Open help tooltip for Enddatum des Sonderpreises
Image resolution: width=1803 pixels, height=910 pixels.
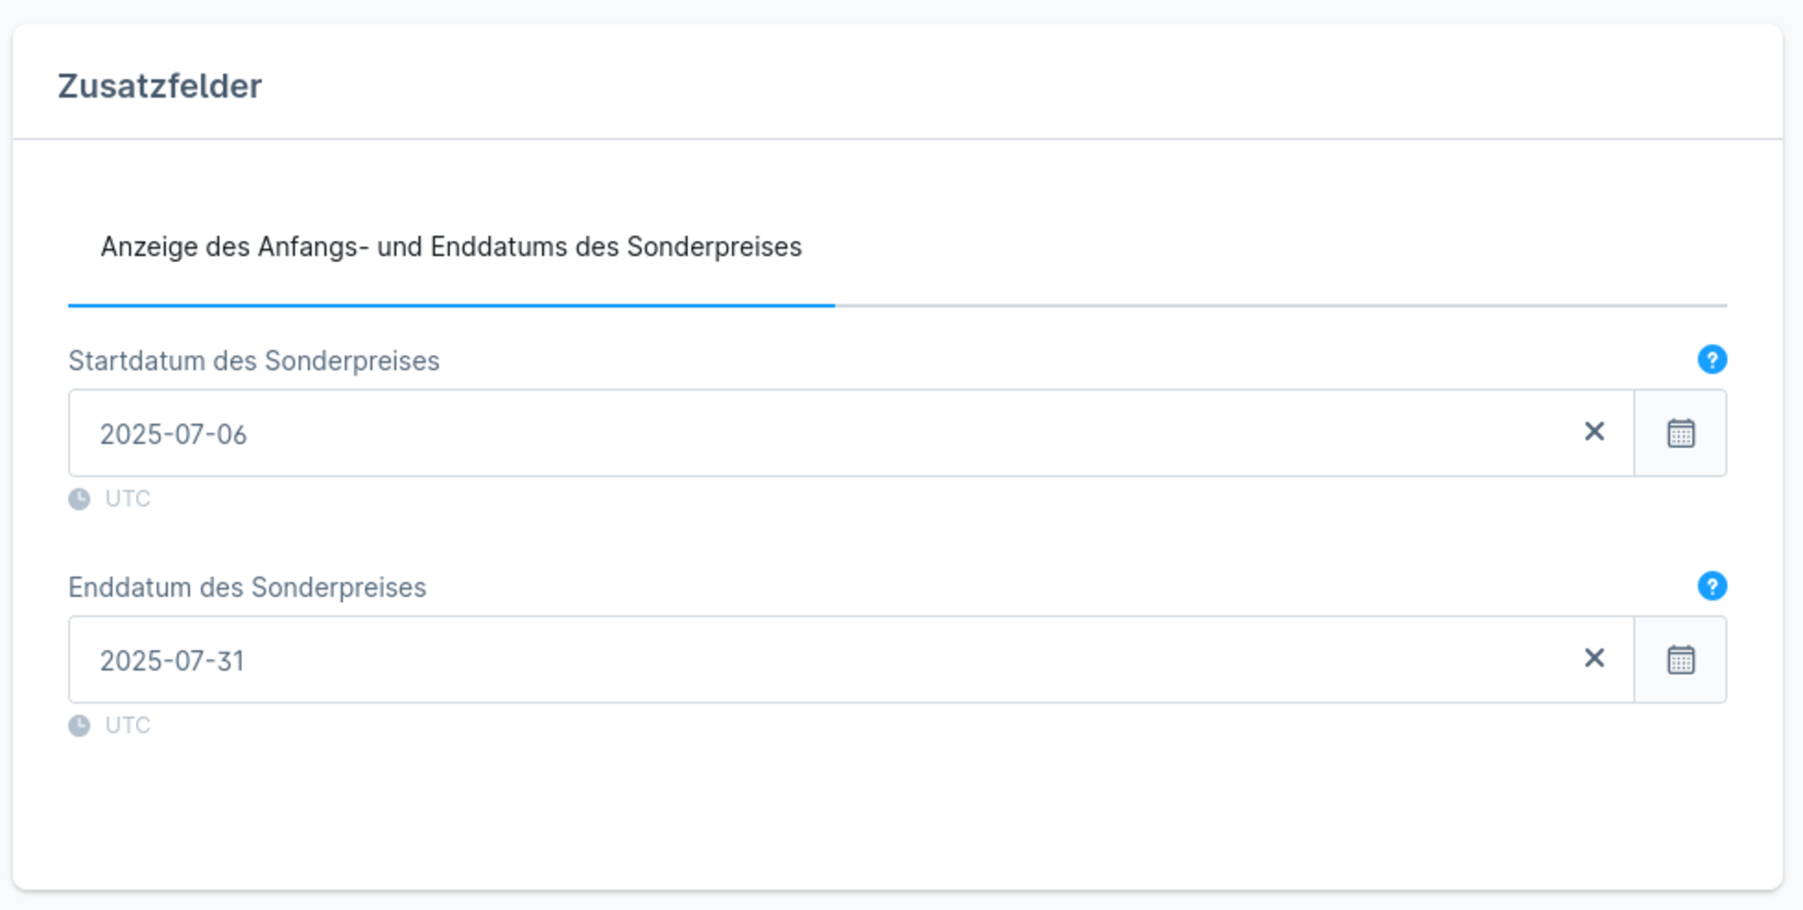[1711, 586]
